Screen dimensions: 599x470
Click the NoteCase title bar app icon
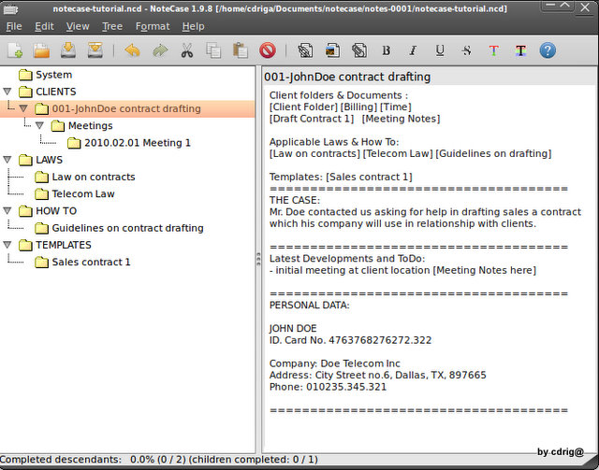pyautogui.click(x=10, y=8)
